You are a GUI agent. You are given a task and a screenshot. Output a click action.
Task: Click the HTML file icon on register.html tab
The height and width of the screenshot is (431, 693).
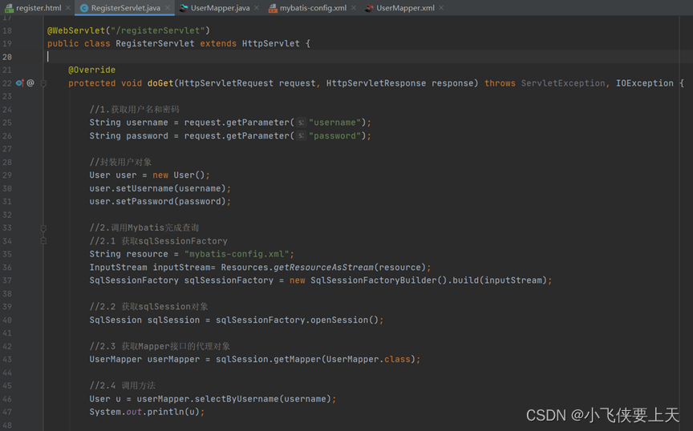pyautogui.click(x=9, y=8)
